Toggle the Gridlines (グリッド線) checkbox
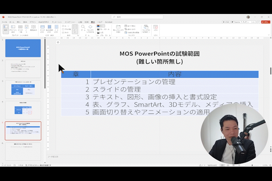Image resolution: width=272 pixels, height=181 pixels. tap(63, 29)
